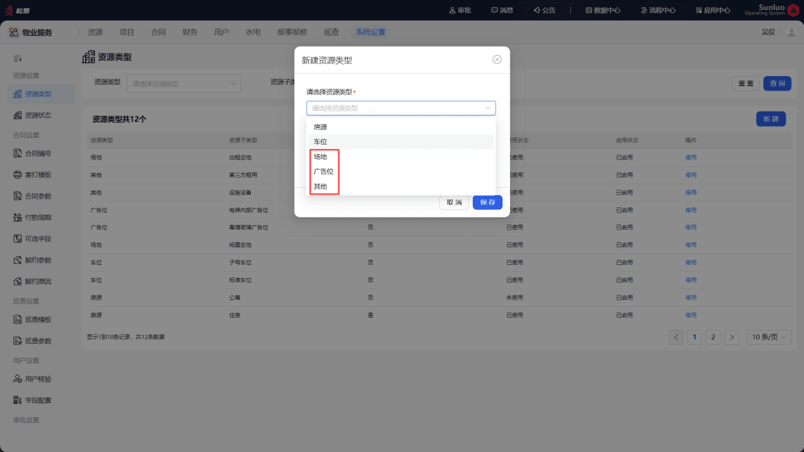Open 用户核验 sidebar icon
The image size is (804, 452).
pyautogui.click(x=18, y=379)
